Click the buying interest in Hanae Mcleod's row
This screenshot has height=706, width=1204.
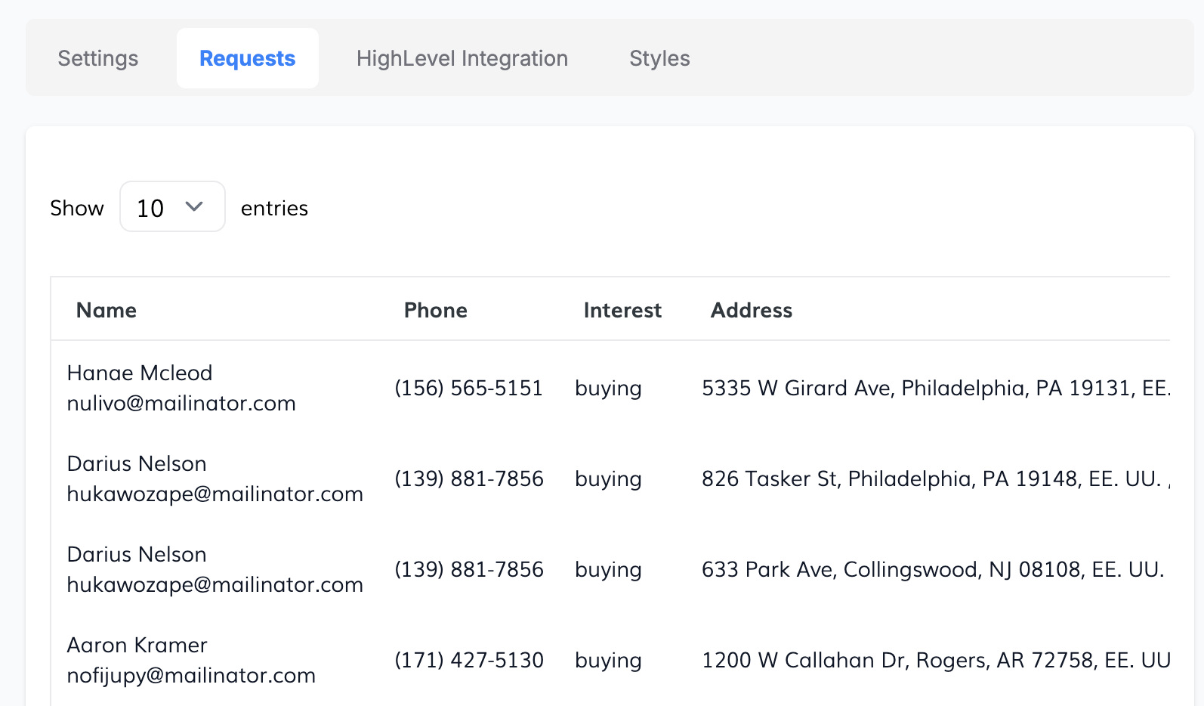(608, 388)
